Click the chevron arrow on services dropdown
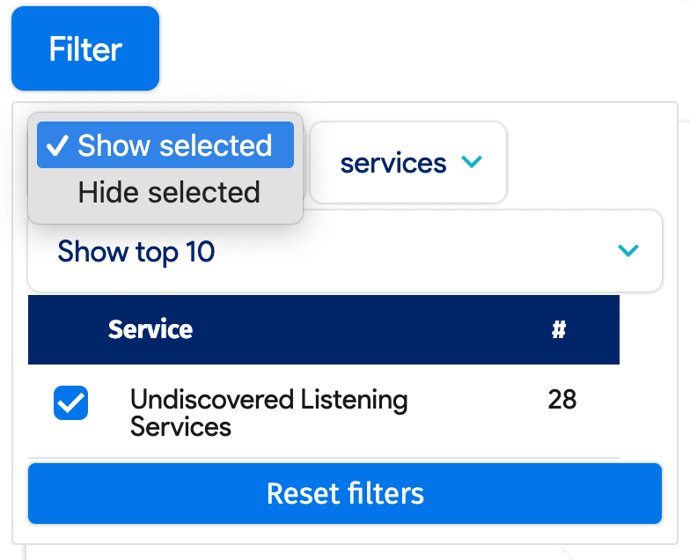690x560 pixels. (x=473, y=163)
